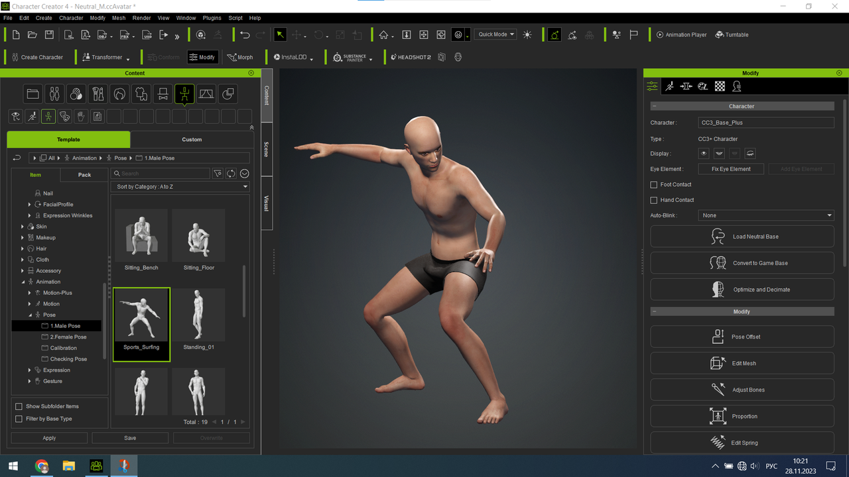Open the Scene side tab

point(267,149)
